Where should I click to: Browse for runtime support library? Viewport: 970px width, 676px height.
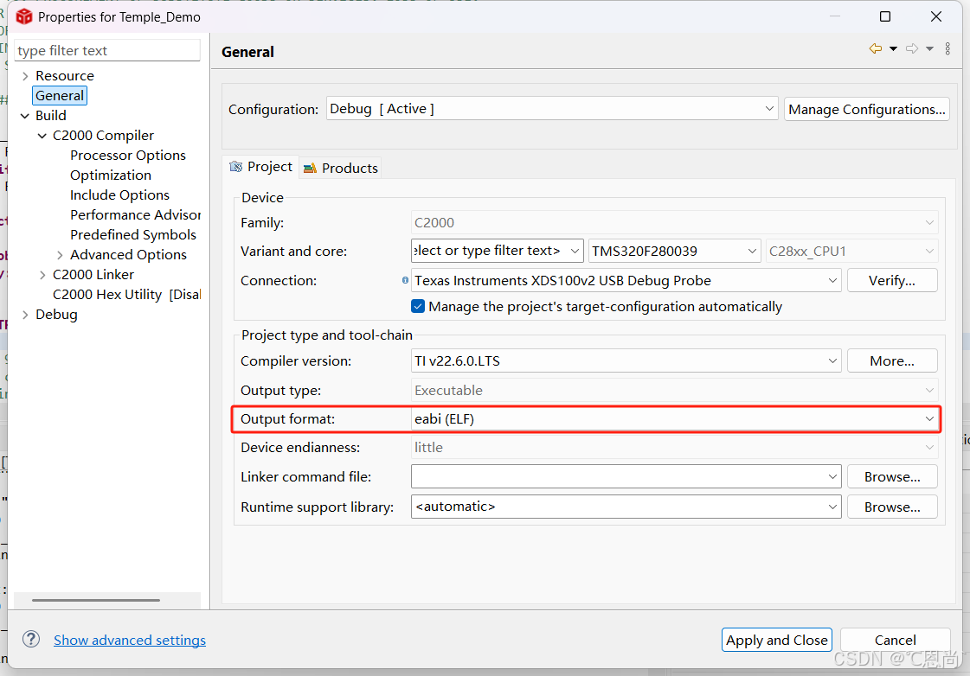[892, 507]
